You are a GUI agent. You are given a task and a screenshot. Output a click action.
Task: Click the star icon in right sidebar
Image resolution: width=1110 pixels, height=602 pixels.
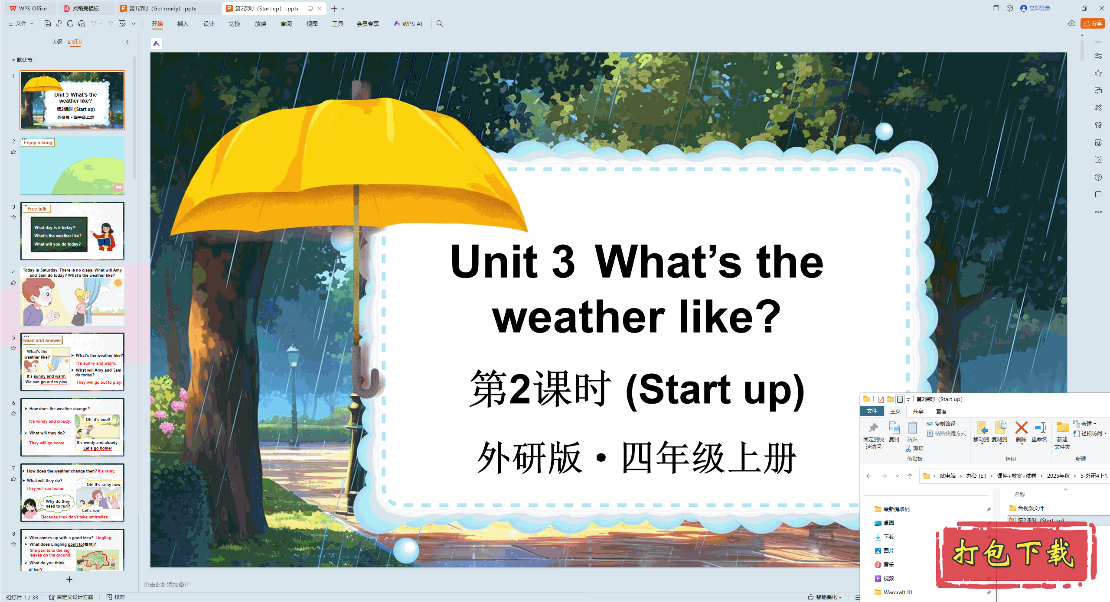[1098, 73]
